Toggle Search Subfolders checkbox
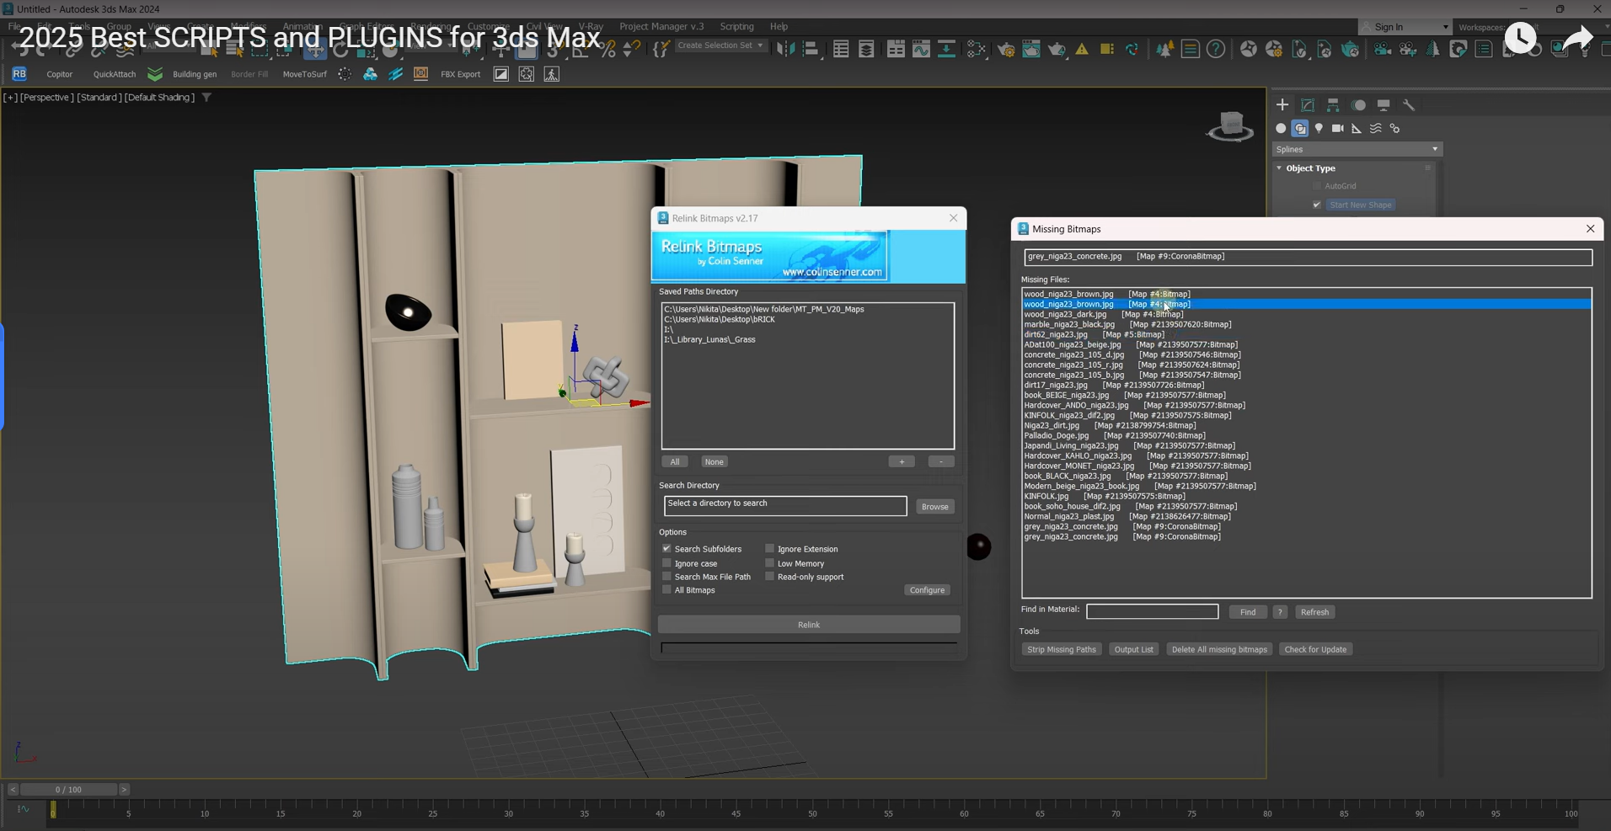This screenshot has width=1611, height=831. [666, 548]
